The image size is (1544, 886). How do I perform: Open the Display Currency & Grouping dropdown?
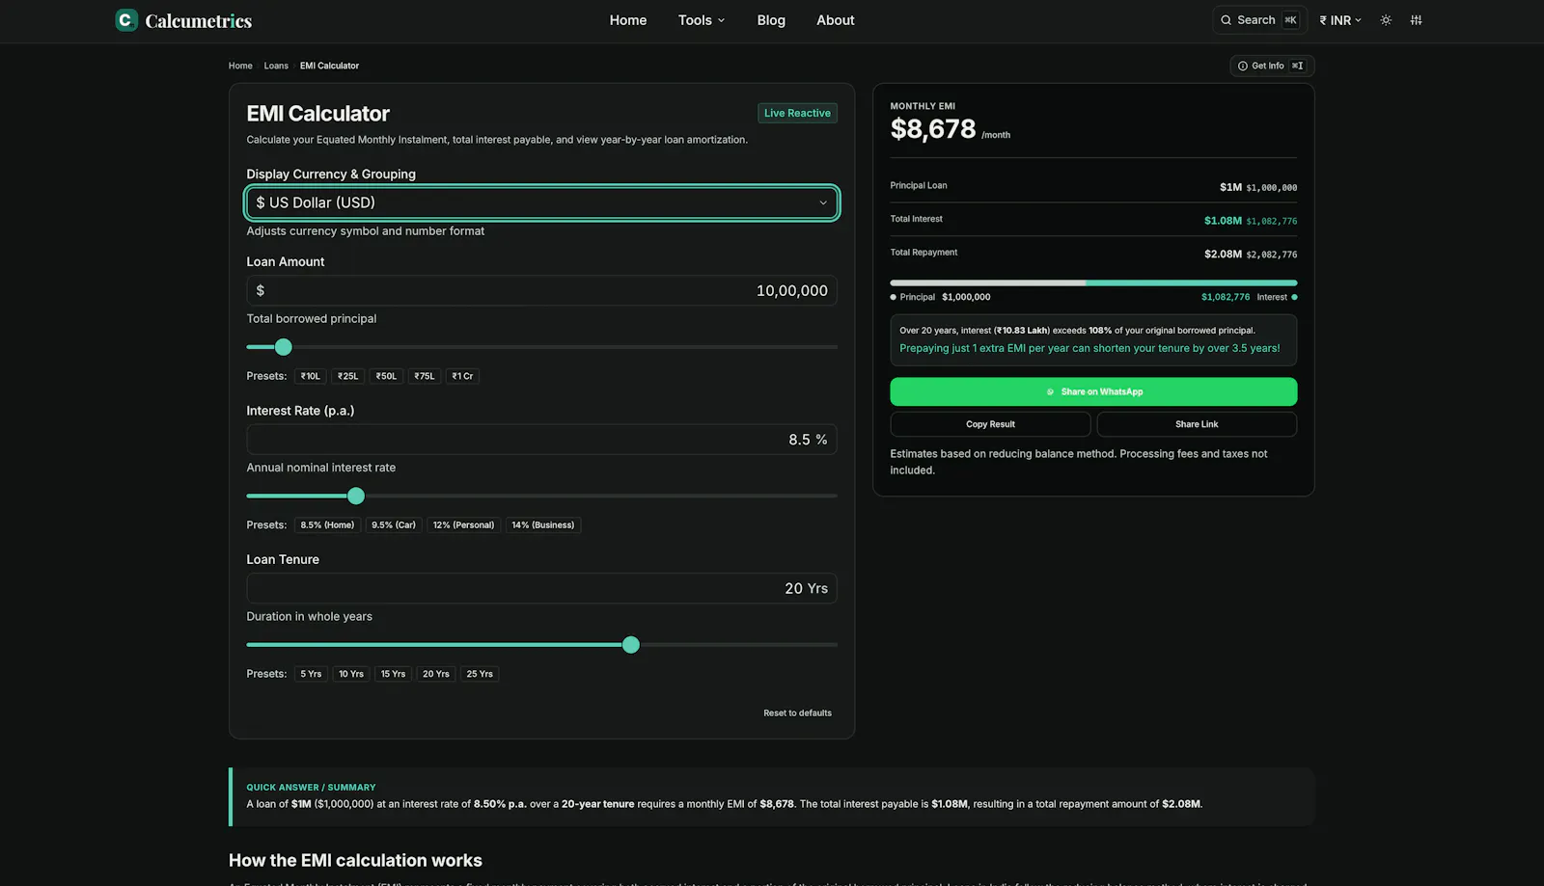542,202
